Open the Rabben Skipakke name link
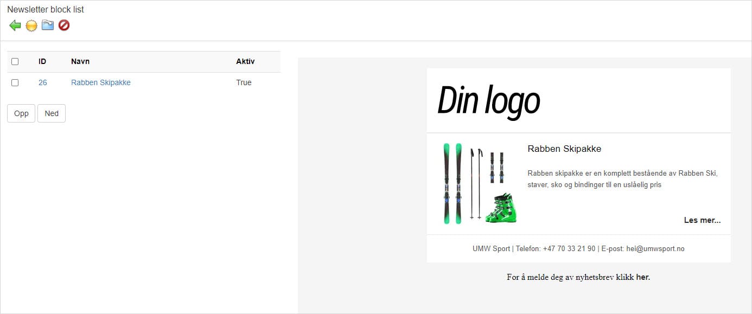The image size is (752, 314). (101, 83)
